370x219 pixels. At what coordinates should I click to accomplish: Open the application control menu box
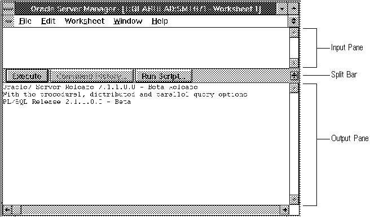pos(8,9)
